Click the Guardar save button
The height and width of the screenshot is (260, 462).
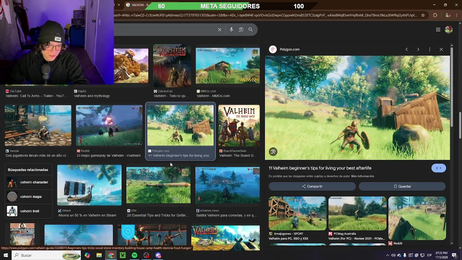tap(402, 186)
